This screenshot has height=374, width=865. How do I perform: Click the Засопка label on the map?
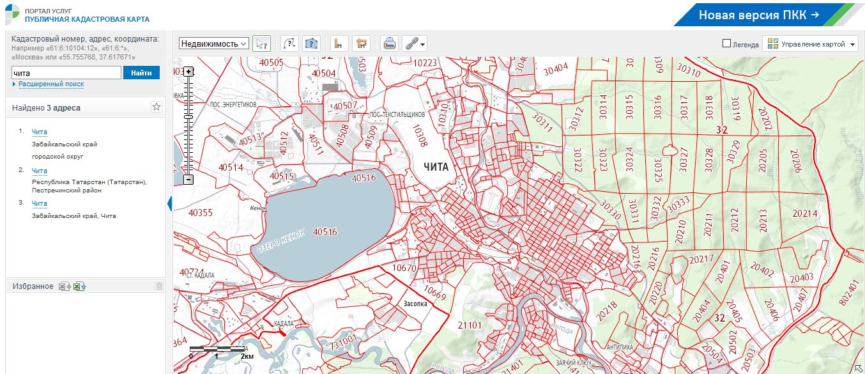pos(415,304)
